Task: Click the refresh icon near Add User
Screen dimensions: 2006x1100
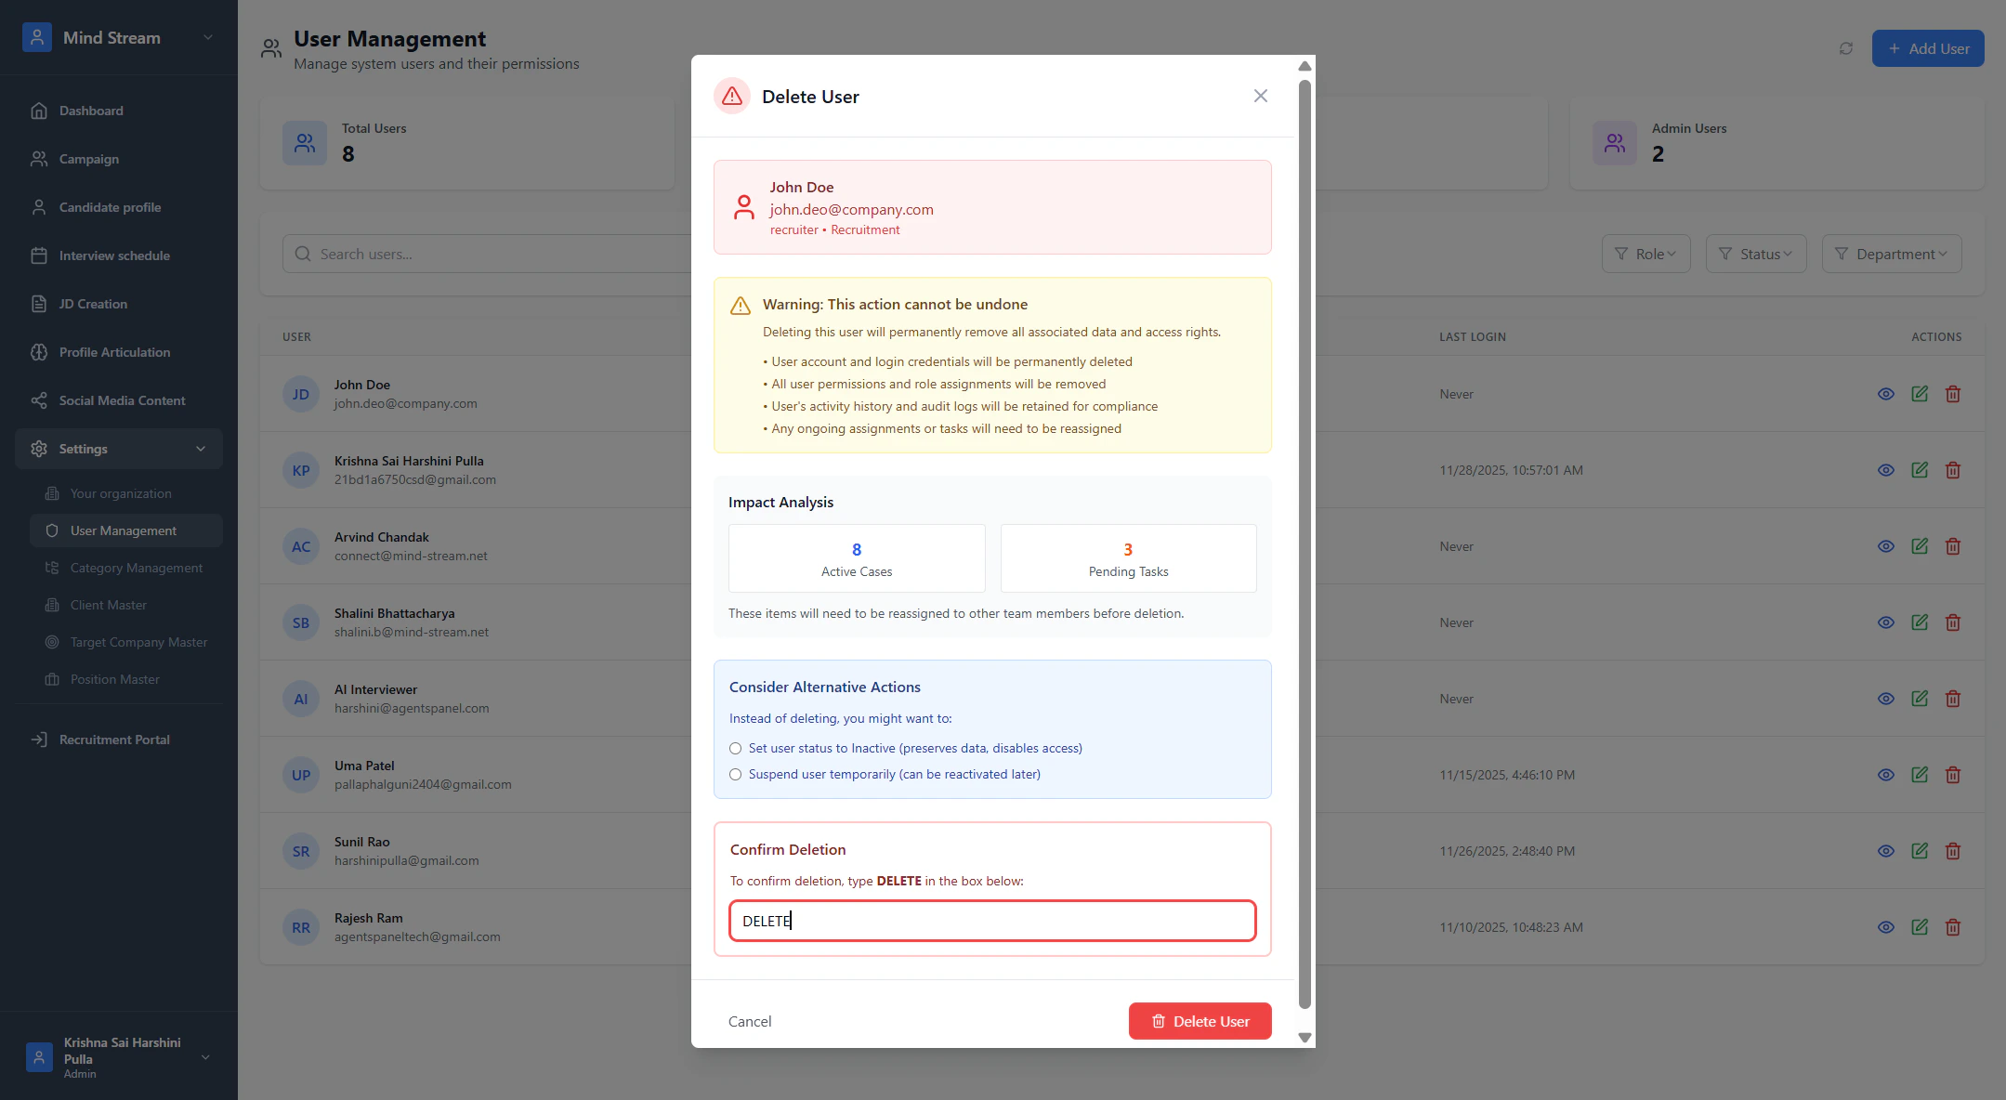Action: pos(1846,48)
